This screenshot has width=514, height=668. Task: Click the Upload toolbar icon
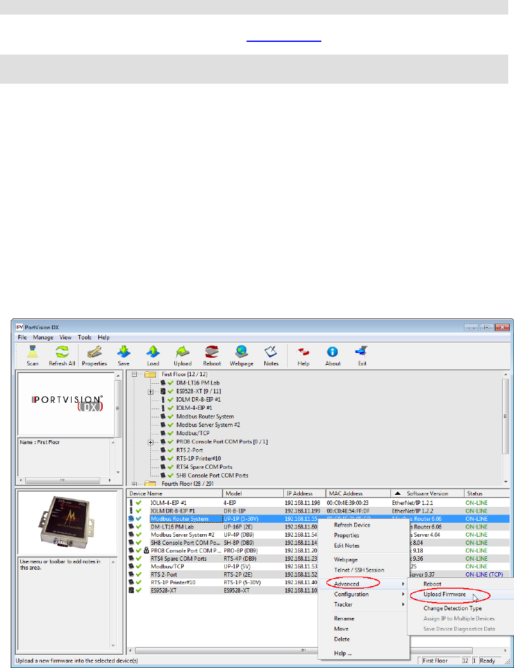(x=182, y=352)
